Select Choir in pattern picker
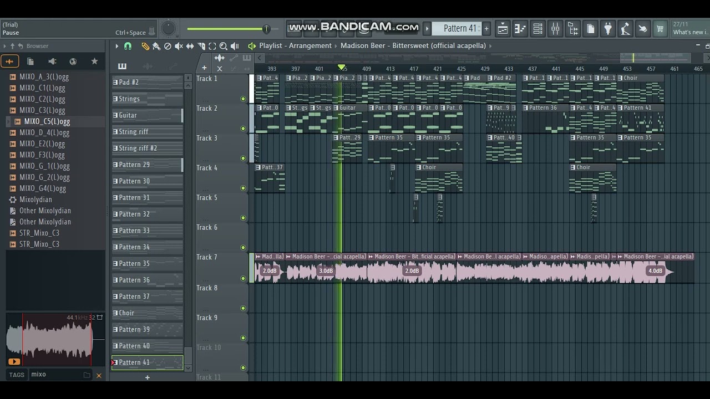This screenshot has width=710, height=399. click(148, 313)
